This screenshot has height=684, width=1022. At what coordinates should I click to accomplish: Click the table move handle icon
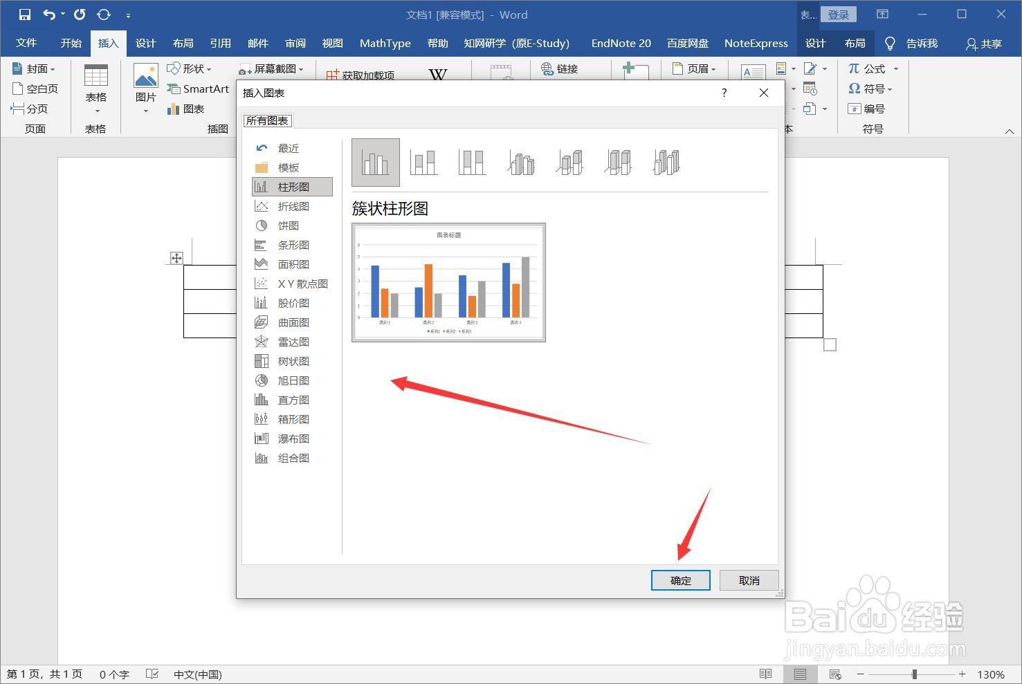[176, 258]
